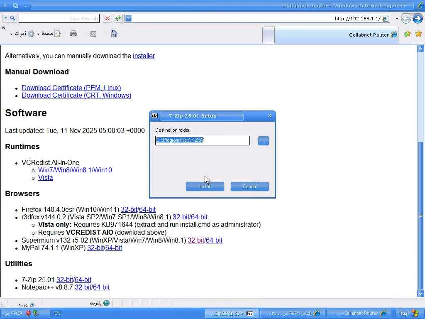Open Notepad++ 64-bit download link

coord(101,287)
